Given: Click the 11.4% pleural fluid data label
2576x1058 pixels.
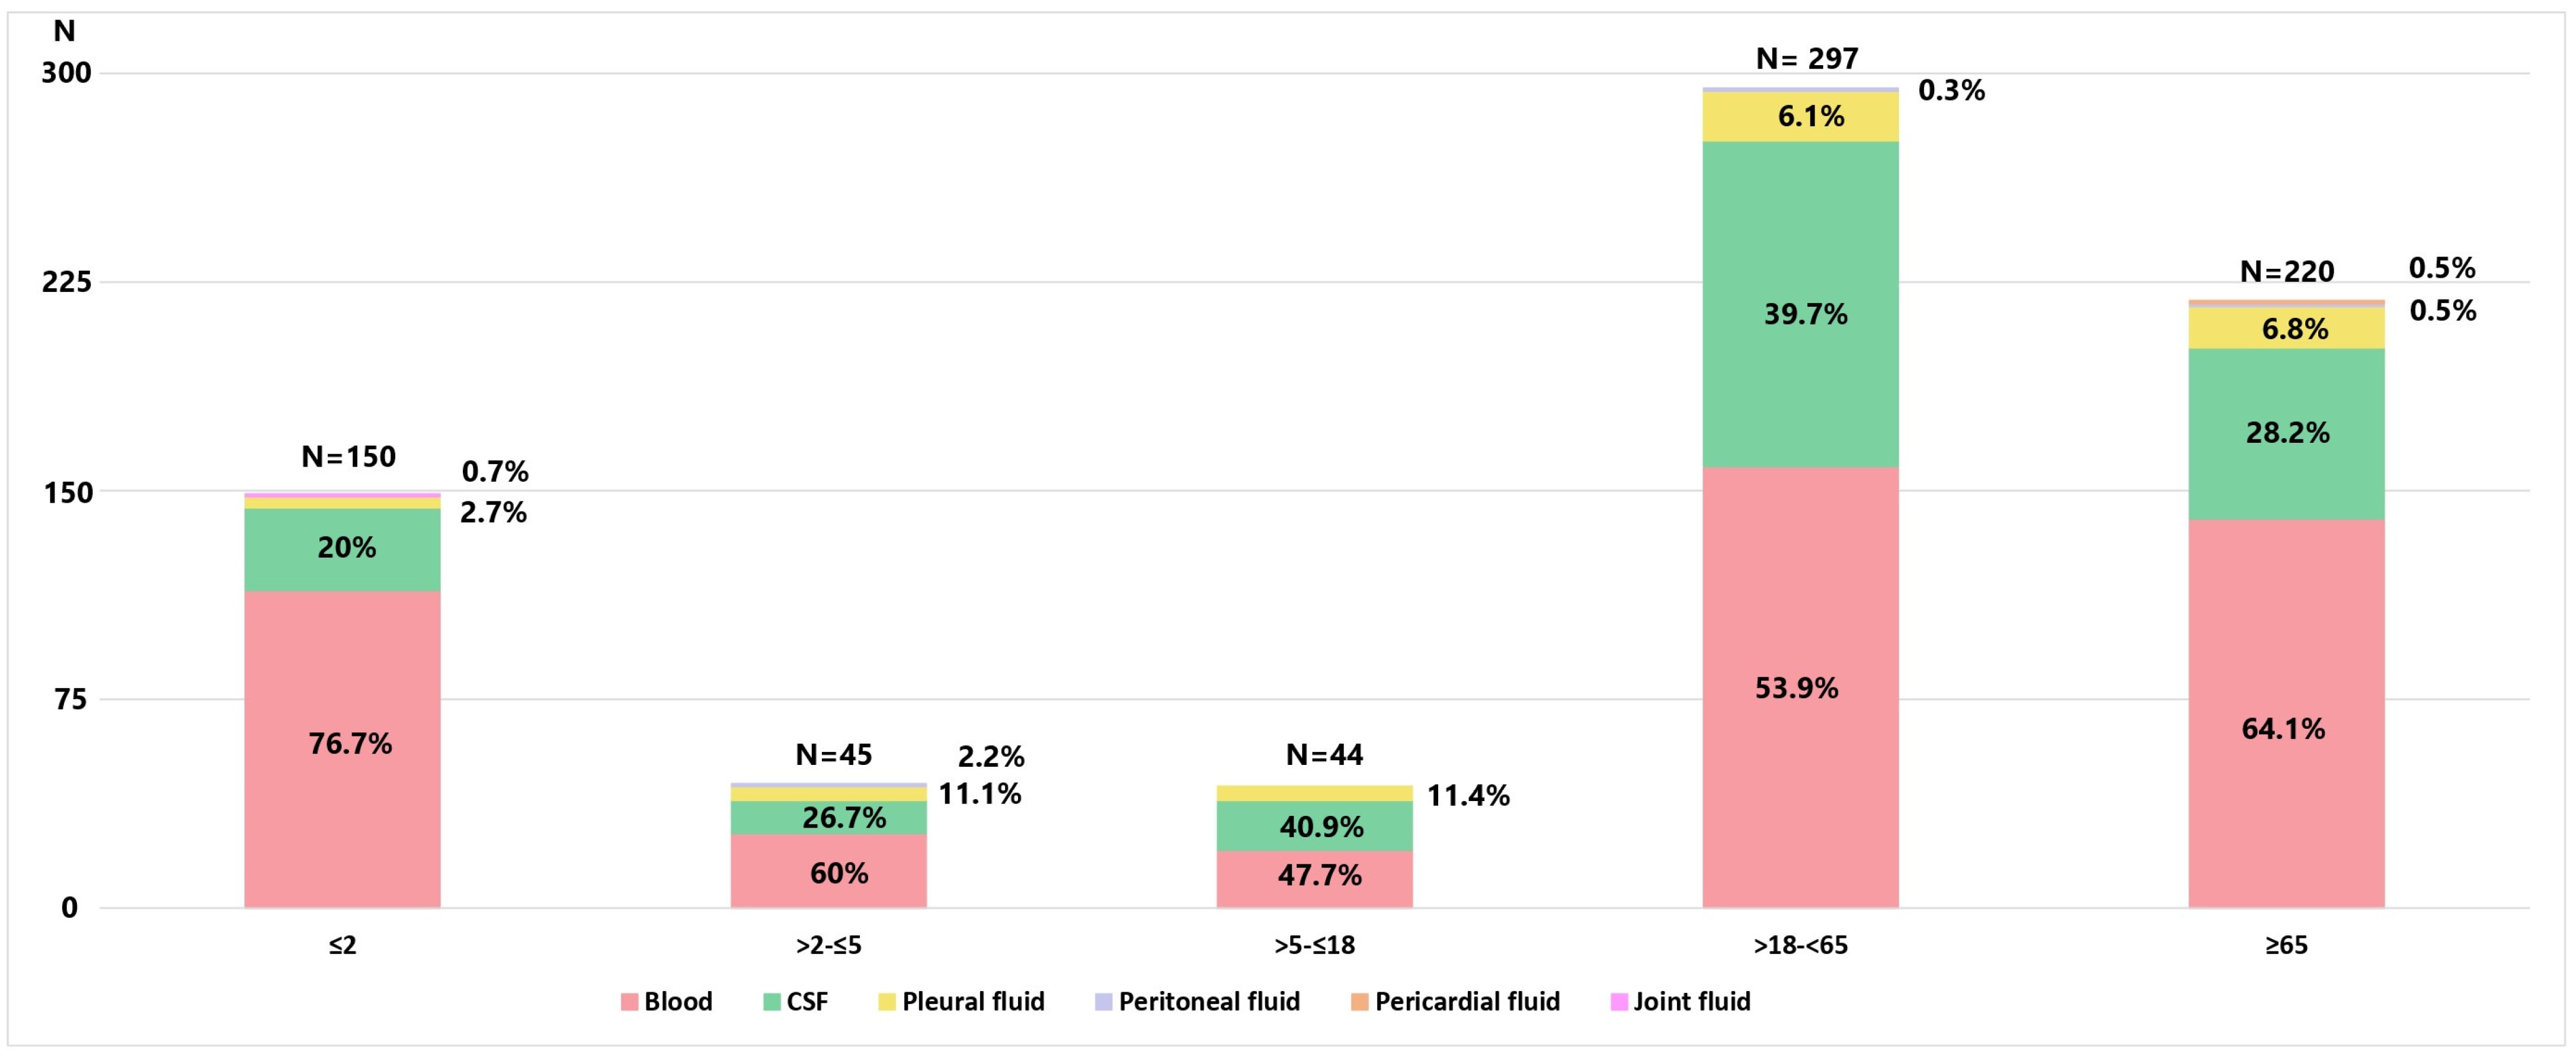Looking at the screenshot, I should (x=1467, y=796).
